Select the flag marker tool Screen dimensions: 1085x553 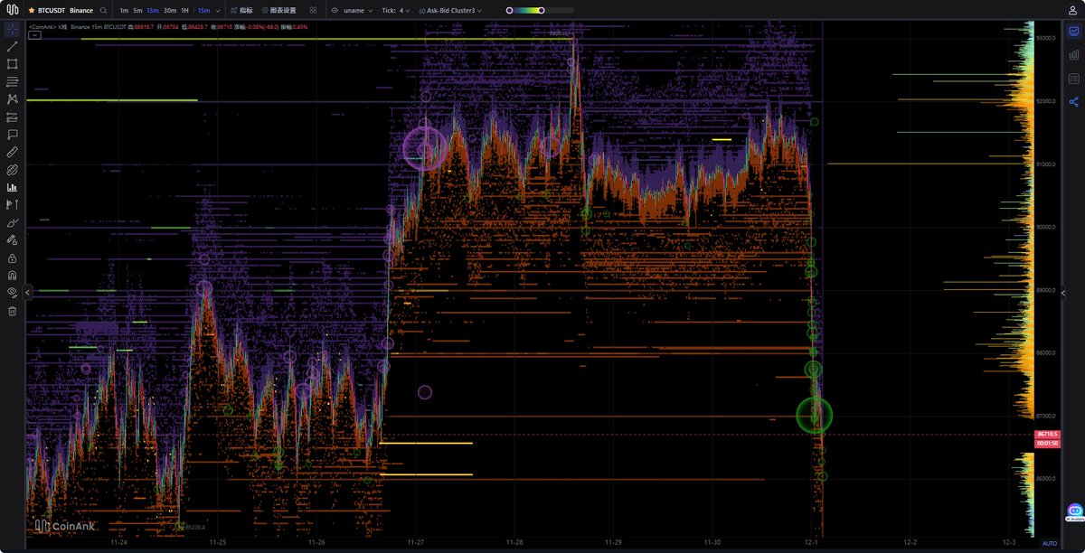(13, 205)
